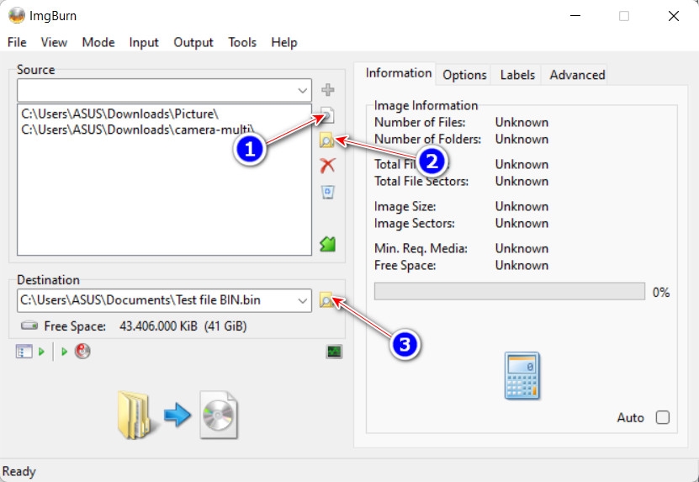Switch to the Options tab
Image resolution: width=699 pixels, height=482 pixels.
coord(464,75)
